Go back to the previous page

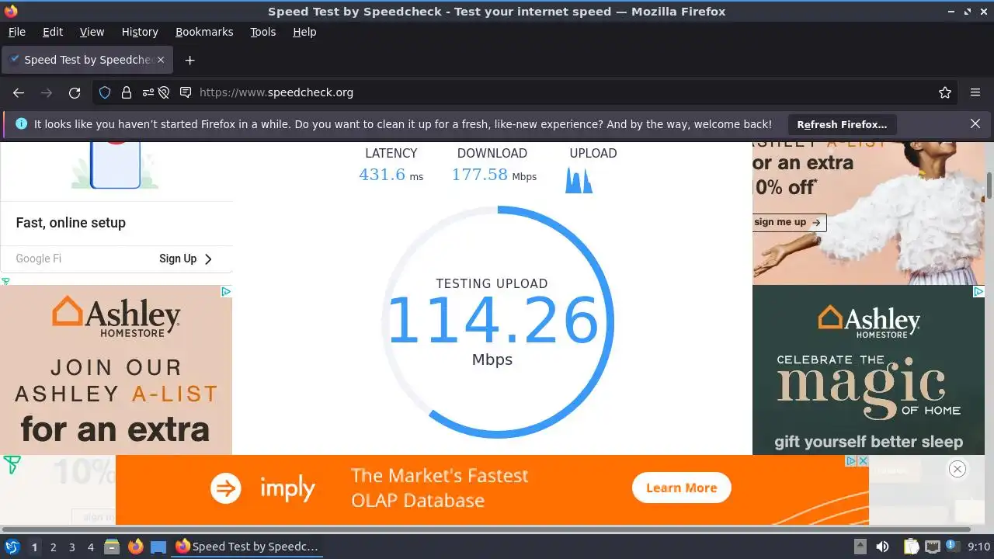(19, 92)
